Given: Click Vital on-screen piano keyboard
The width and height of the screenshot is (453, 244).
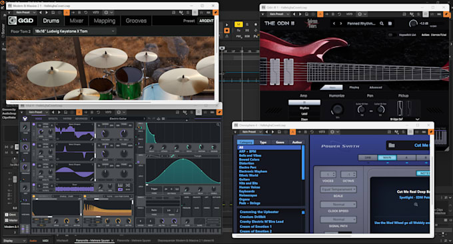Looking at the screenshot, I should point(126,231).
